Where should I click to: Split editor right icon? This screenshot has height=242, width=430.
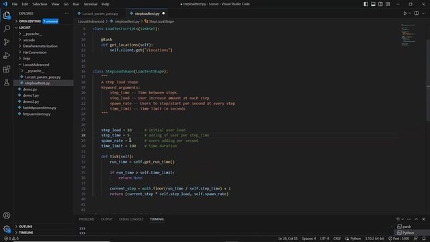[417, 13]
